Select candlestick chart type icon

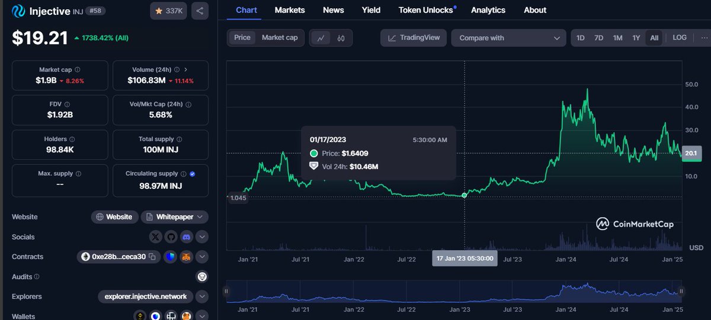(341, 38)
